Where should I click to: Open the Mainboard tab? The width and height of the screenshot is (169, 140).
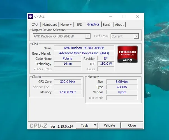(x=50, y=25)
